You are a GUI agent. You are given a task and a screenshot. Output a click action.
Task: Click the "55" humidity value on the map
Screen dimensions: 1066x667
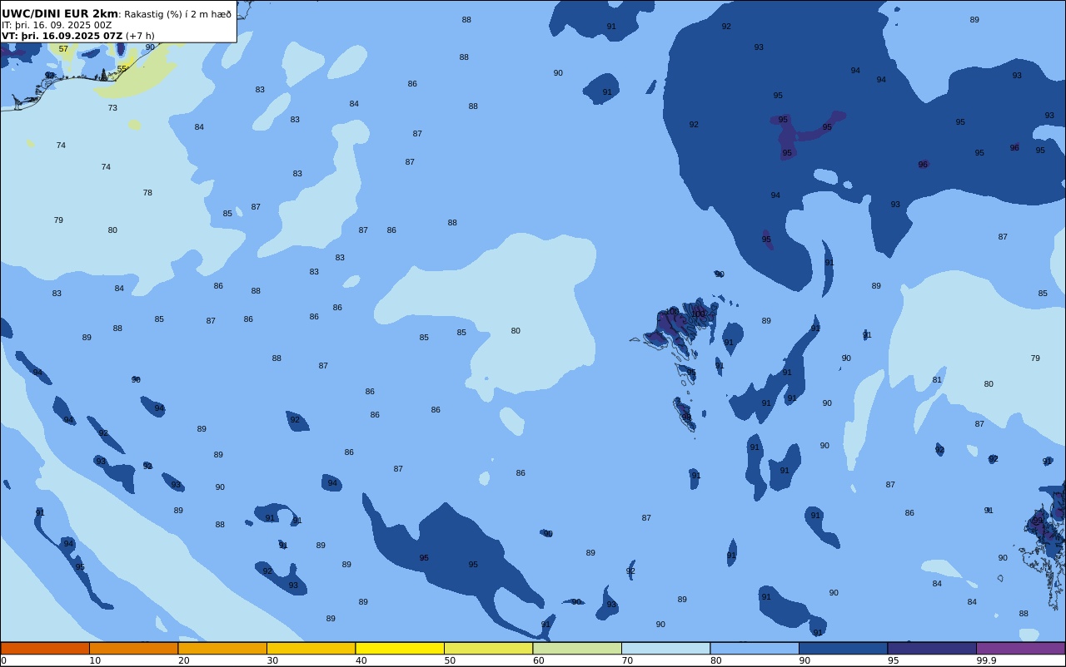(x=122, y=69)
